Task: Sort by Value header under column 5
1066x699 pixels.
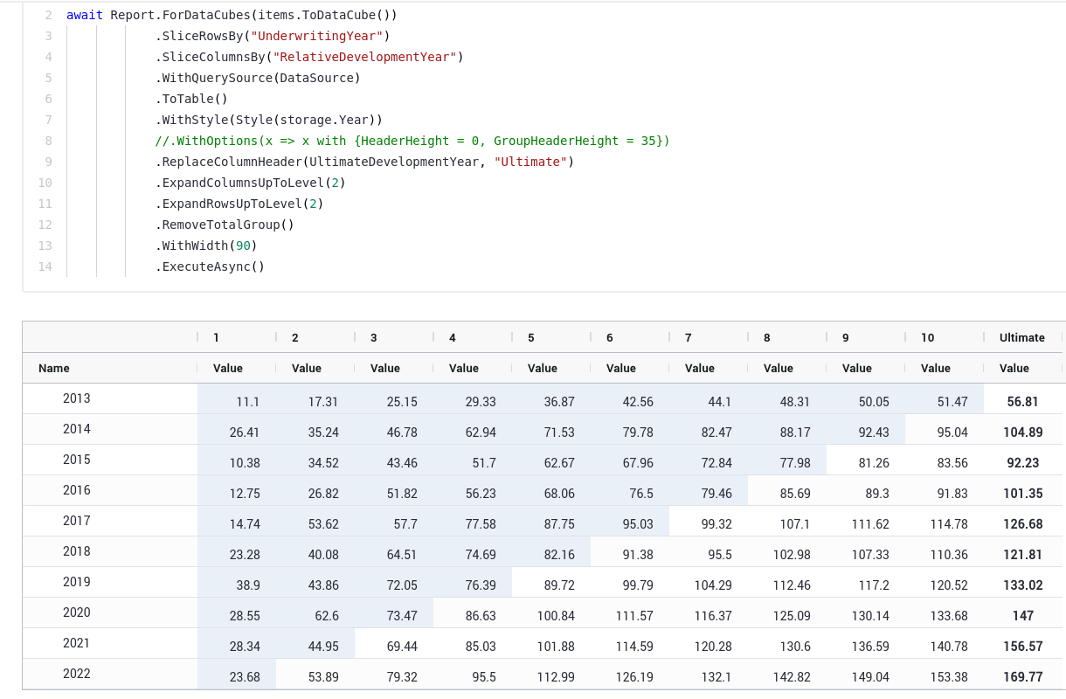Action: pos(543,369)
